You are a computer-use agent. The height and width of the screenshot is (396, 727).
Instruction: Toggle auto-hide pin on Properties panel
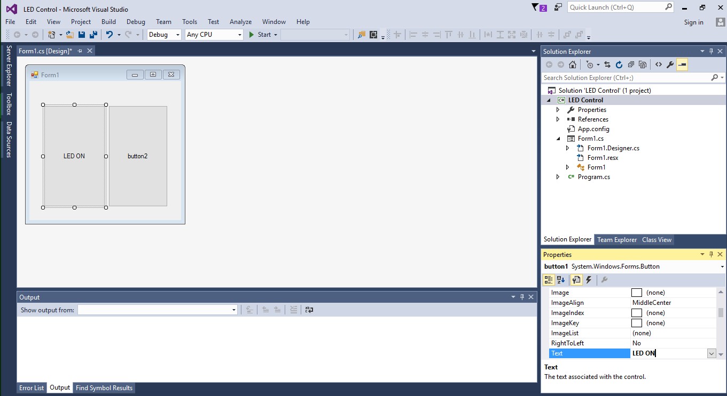[711, 254]
